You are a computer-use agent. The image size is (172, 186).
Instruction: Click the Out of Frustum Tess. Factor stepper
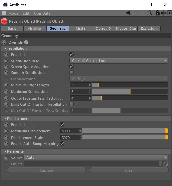(90, 98)
